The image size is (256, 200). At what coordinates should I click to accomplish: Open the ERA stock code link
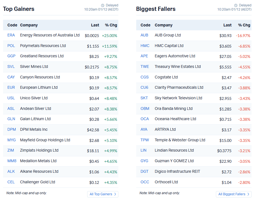[11, 35]
